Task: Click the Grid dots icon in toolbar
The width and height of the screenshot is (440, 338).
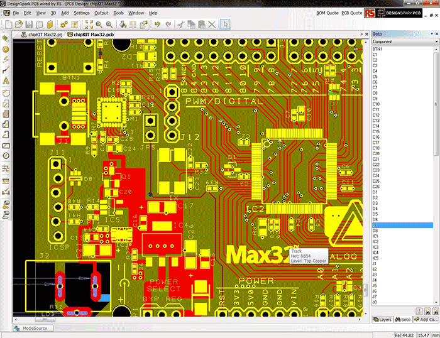Action: [133, 25]
